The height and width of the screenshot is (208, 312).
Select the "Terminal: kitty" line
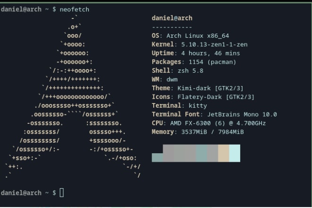tap(179, 106)
